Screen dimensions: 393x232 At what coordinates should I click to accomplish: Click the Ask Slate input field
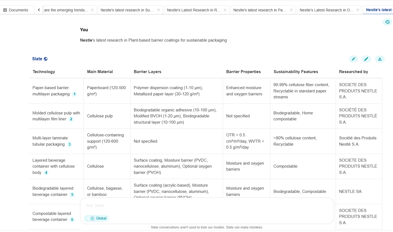pyautogui.click(x=207, y=206)
